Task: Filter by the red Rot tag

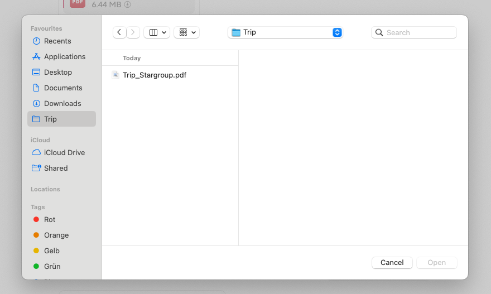Action: pyautogui.click(x=49, y=219)
